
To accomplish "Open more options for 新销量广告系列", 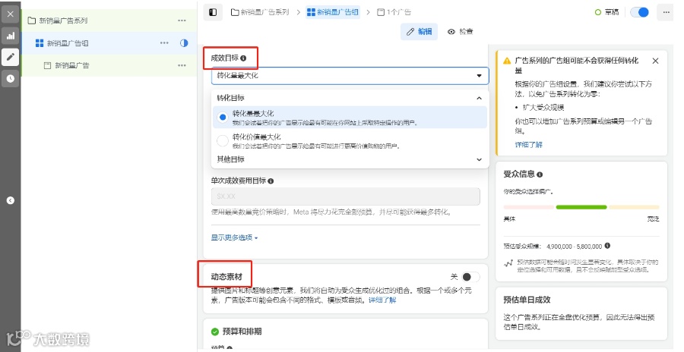I will click(x=182, y=20).
